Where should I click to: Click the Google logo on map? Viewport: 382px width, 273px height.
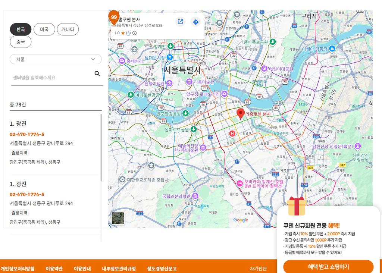tap(241, 220)
